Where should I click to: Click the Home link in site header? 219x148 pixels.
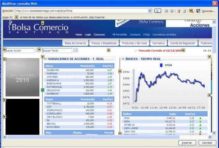click(x=79, y=35)
